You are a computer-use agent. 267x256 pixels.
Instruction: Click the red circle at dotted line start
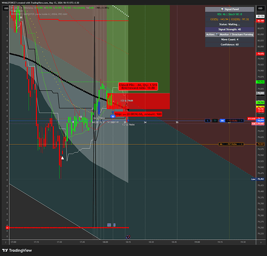(x=7, y=228)
